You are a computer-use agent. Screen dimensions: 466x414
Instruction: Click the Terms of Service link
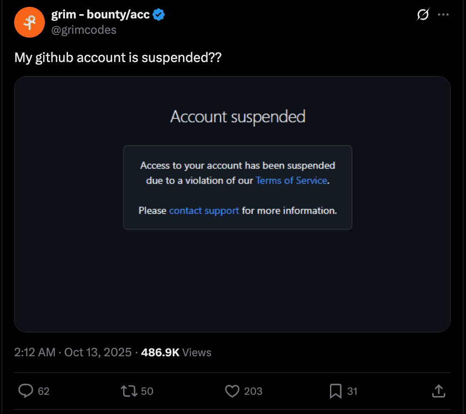(291, 180)
